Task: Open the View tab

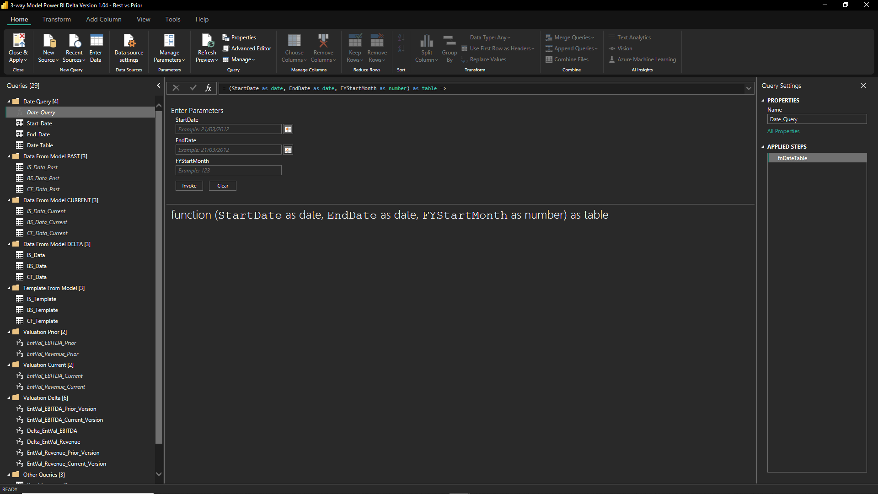Action: pos(144,19)
